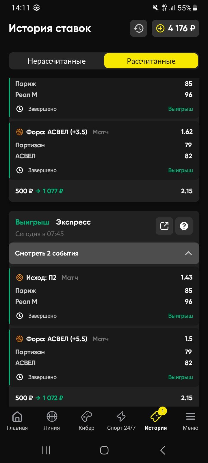Open the Линия basketball icon
Screen dimensions: 208x463
click(x=52, y=417)
